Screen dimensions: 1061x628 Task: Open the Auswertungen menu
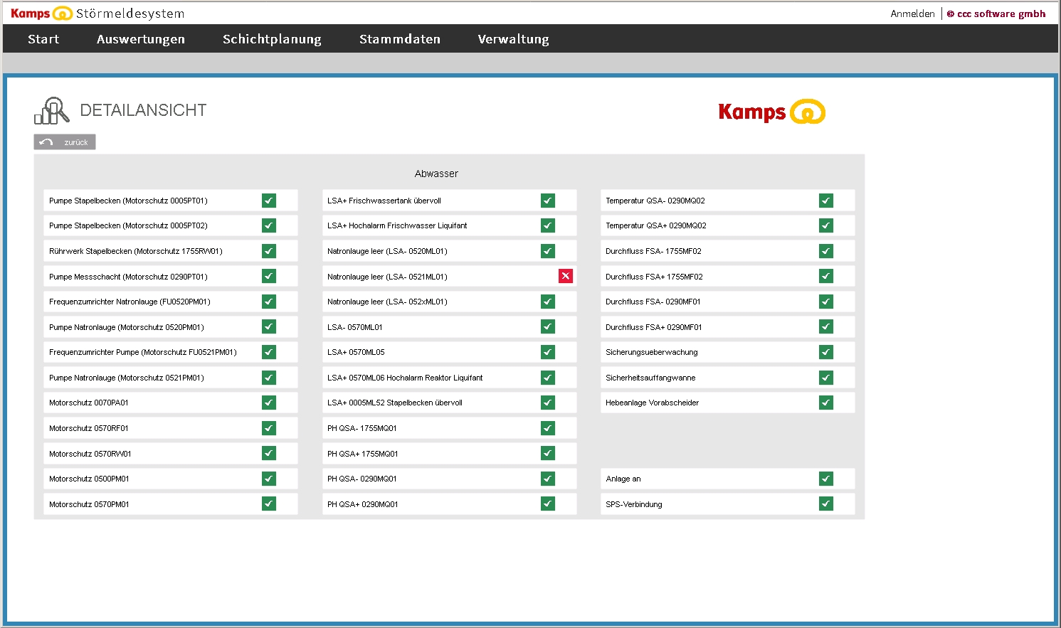click(x=140, y=39)
